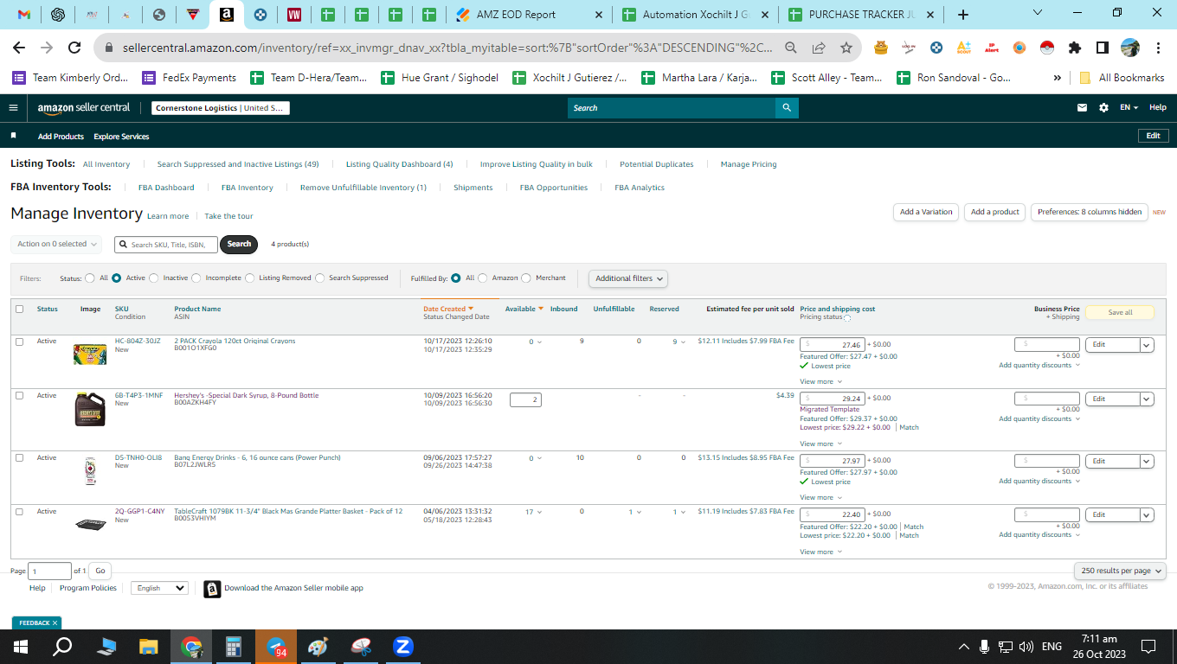Click the Add a product button

[995, 212]
